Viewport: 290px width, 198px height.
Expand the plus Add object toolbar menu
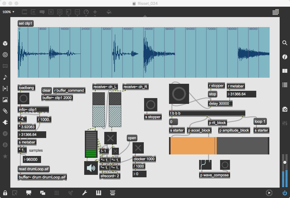95,12
